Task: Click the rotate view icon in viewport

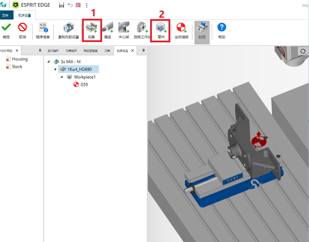Action: click(x=303, y=51)
